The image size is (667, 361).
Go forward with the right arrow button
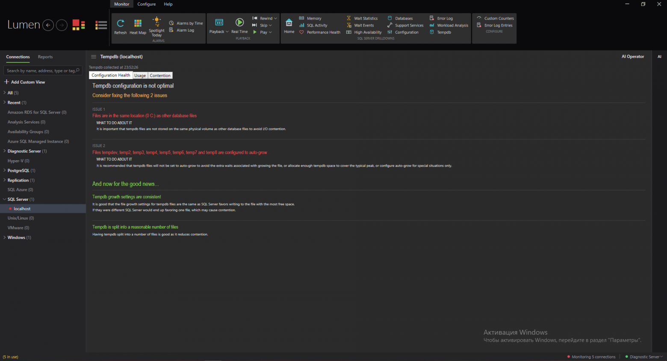(62, 25)
